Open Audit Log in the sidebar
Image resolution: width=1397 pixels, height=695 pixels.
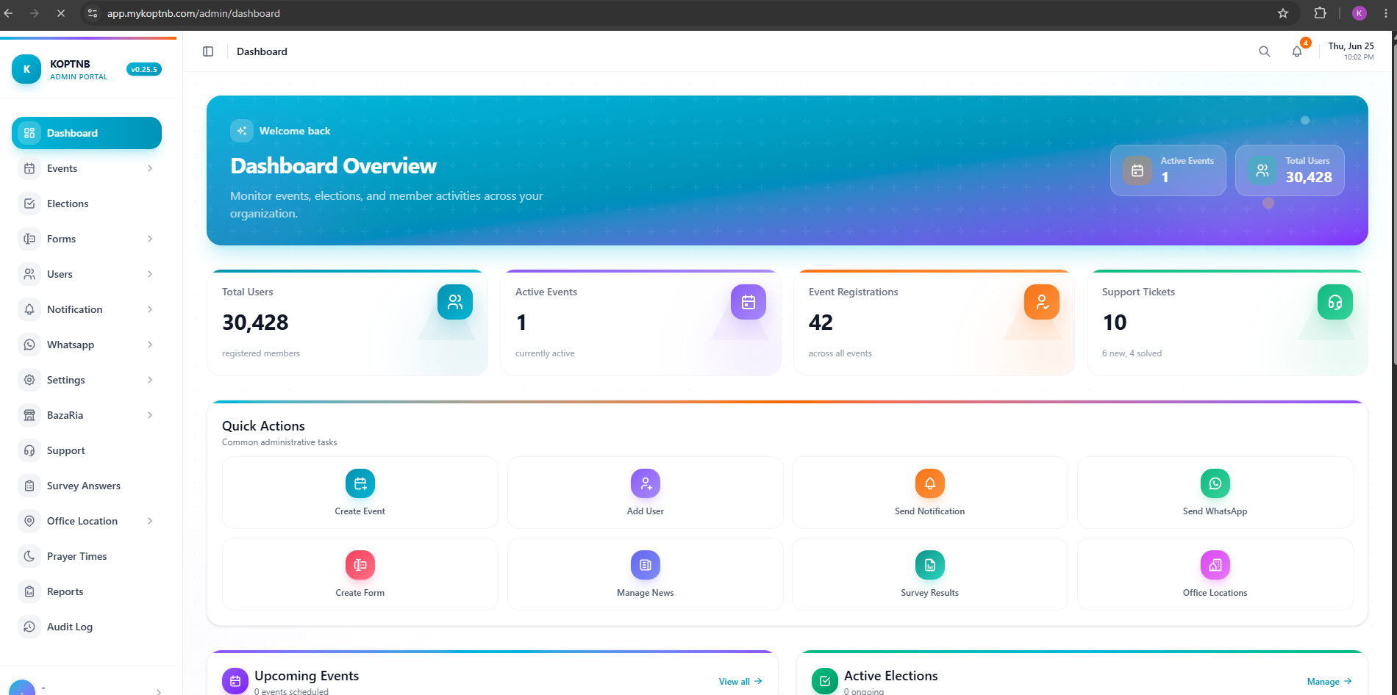pos(87,627)
